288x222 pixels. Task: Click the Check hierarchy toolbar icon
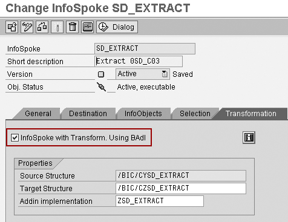pyautogui.click(x=42, y=27)
